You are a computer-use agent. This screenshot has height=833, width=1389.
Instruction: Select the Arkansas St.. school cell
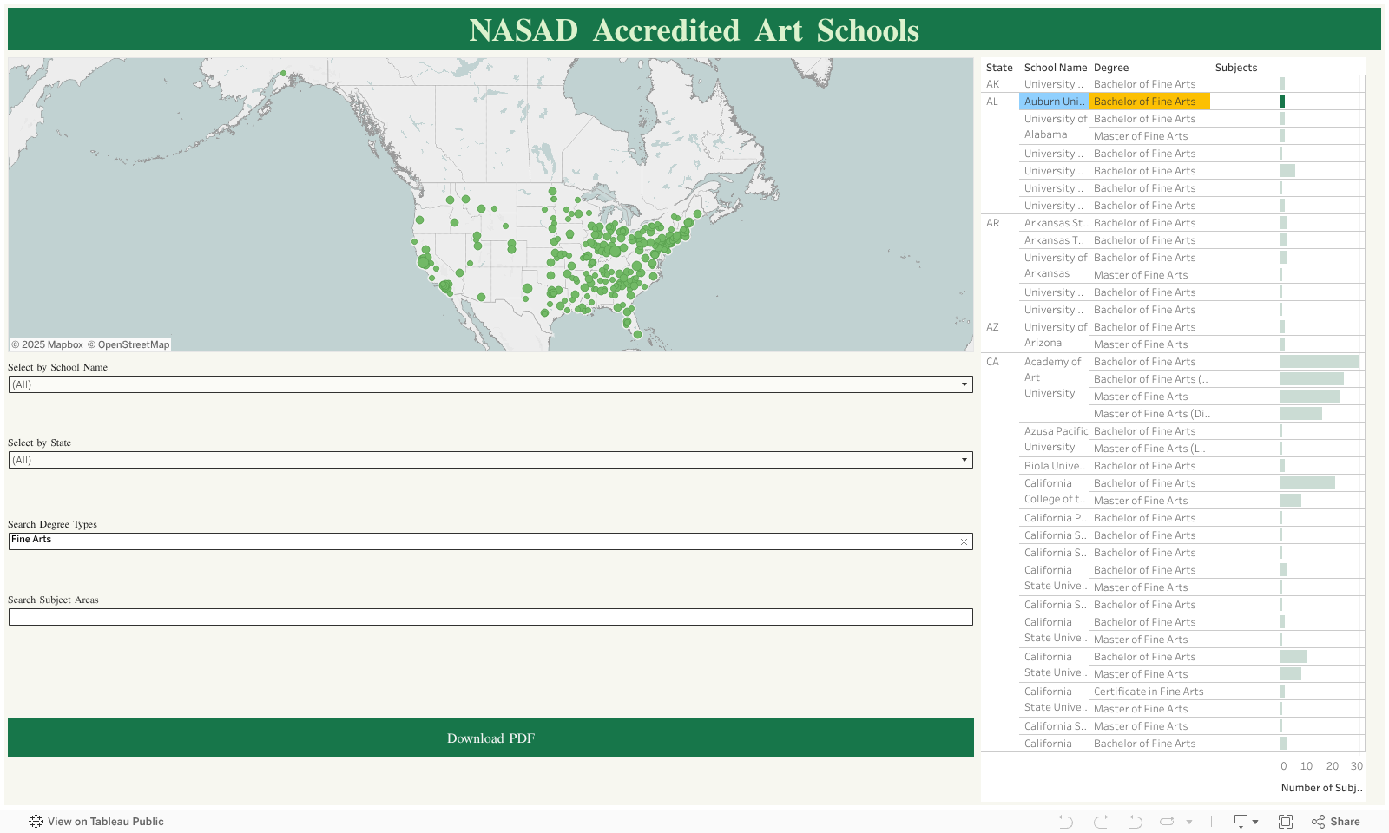(1056, 223)
